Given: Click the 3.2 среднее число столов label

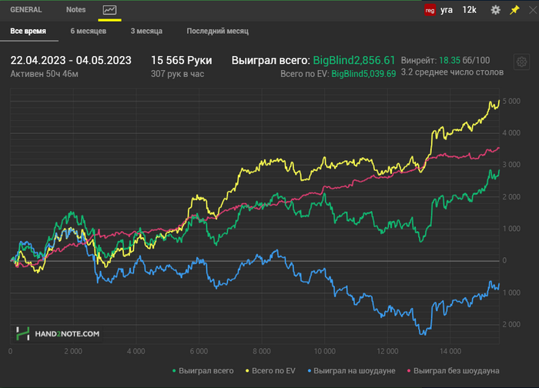Looking at the screenshot, I should [453, 72].
